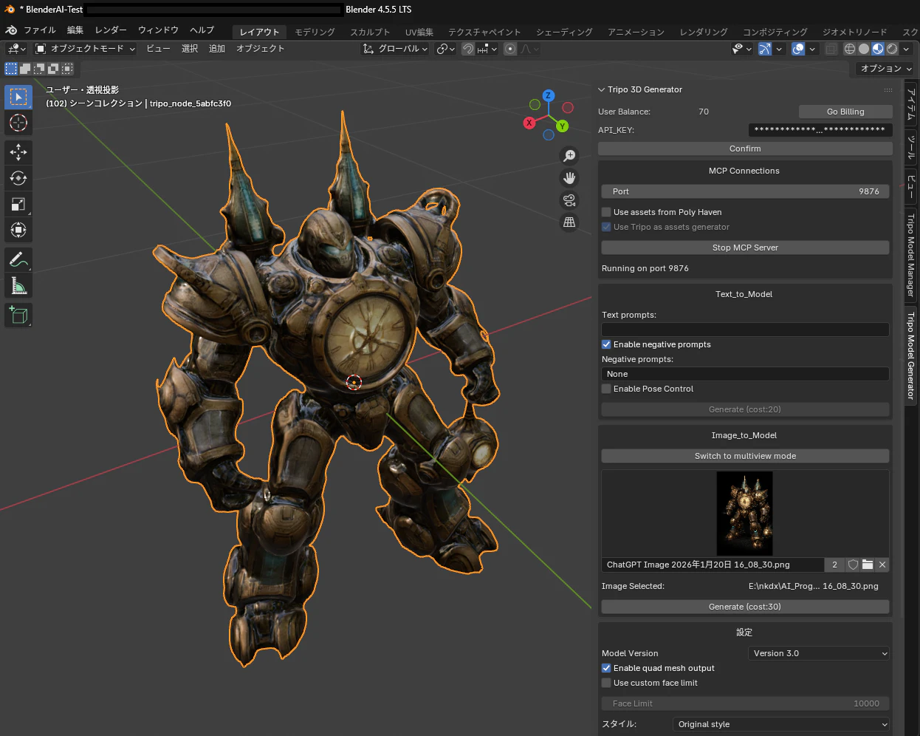
Task: Open the Render menu
Action: coord(111,30)
